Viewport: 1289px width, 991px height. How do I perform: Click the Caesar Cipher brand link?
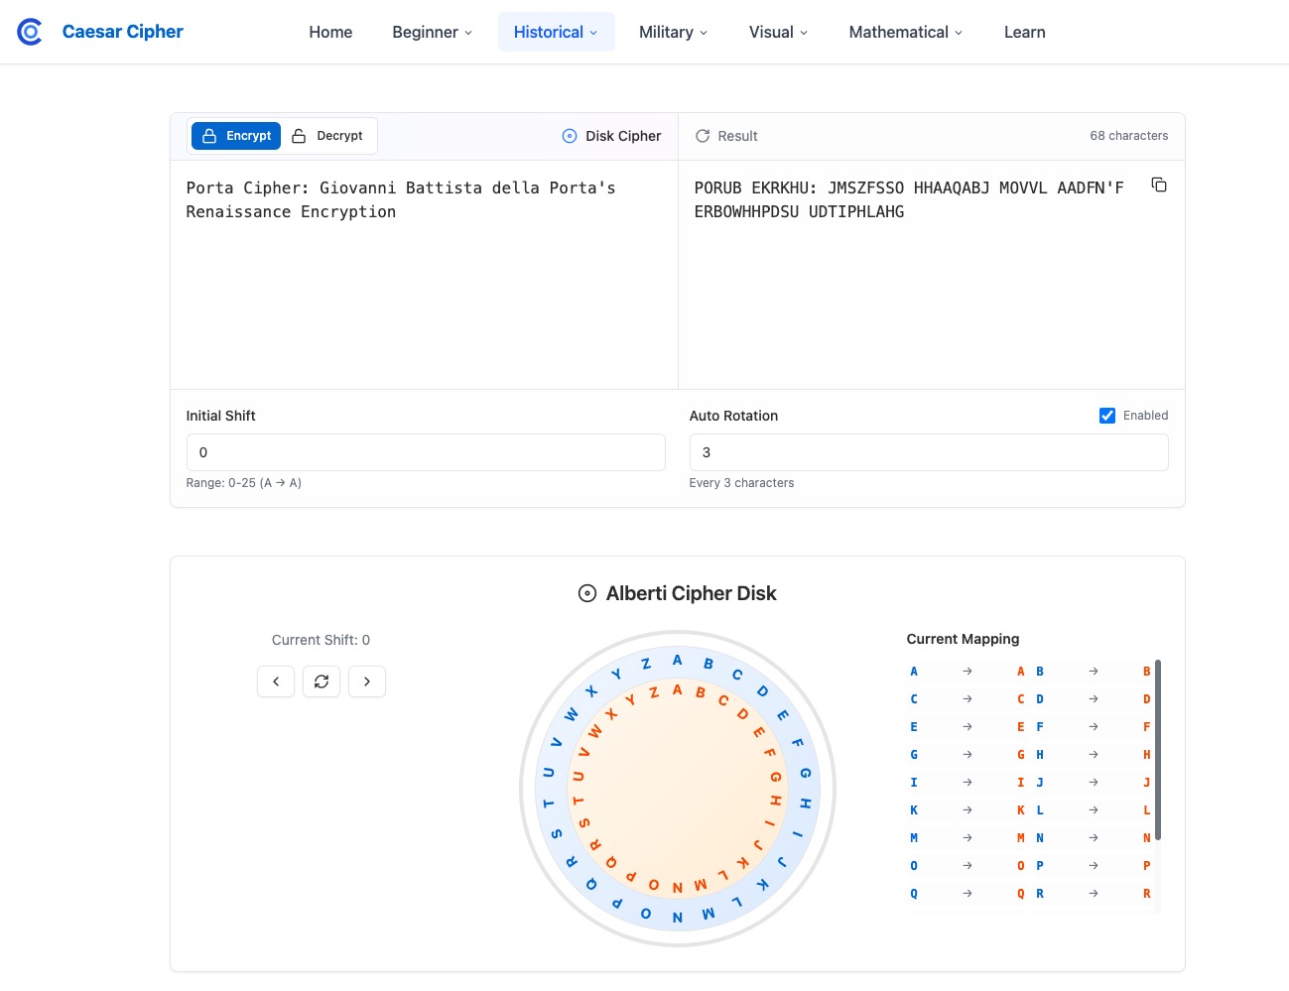122,32
